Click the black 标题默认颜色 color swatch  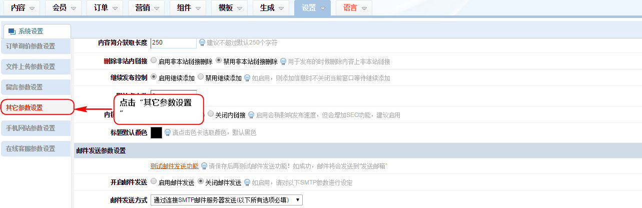[x=156, y=132]
